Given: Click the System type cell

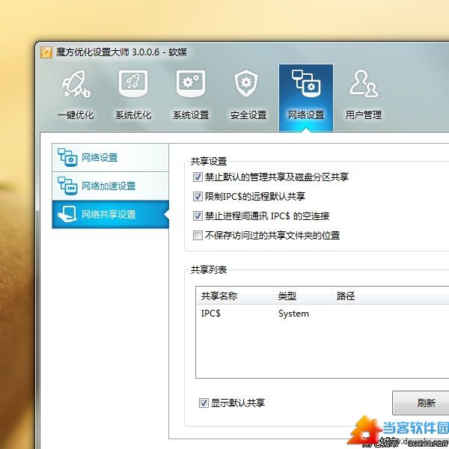Looking at the screenshot, I should [293, 314].
